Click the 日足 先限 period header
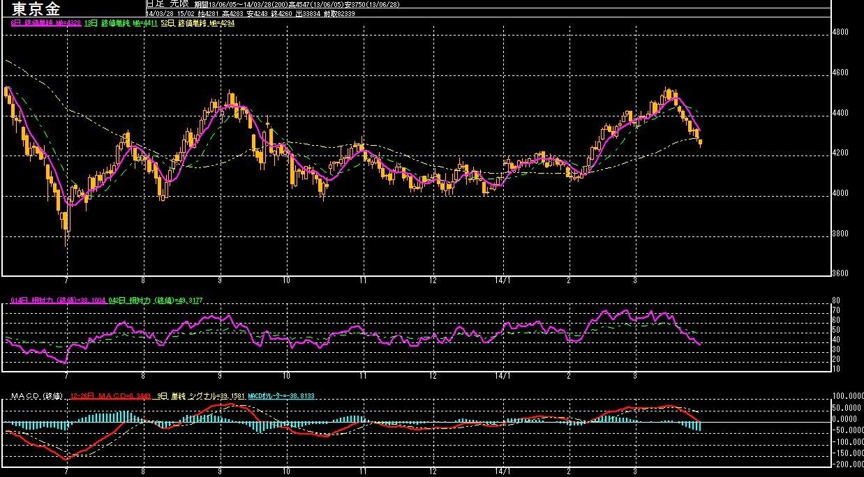The image size is (864, 477). coord(167,4)
